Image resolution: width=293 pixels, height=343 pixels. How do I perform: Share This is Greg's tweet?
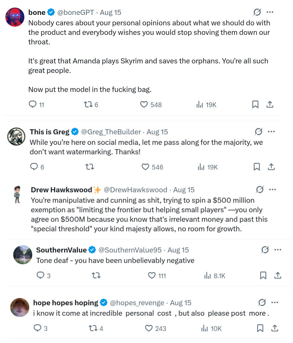[x=271, y=167]
